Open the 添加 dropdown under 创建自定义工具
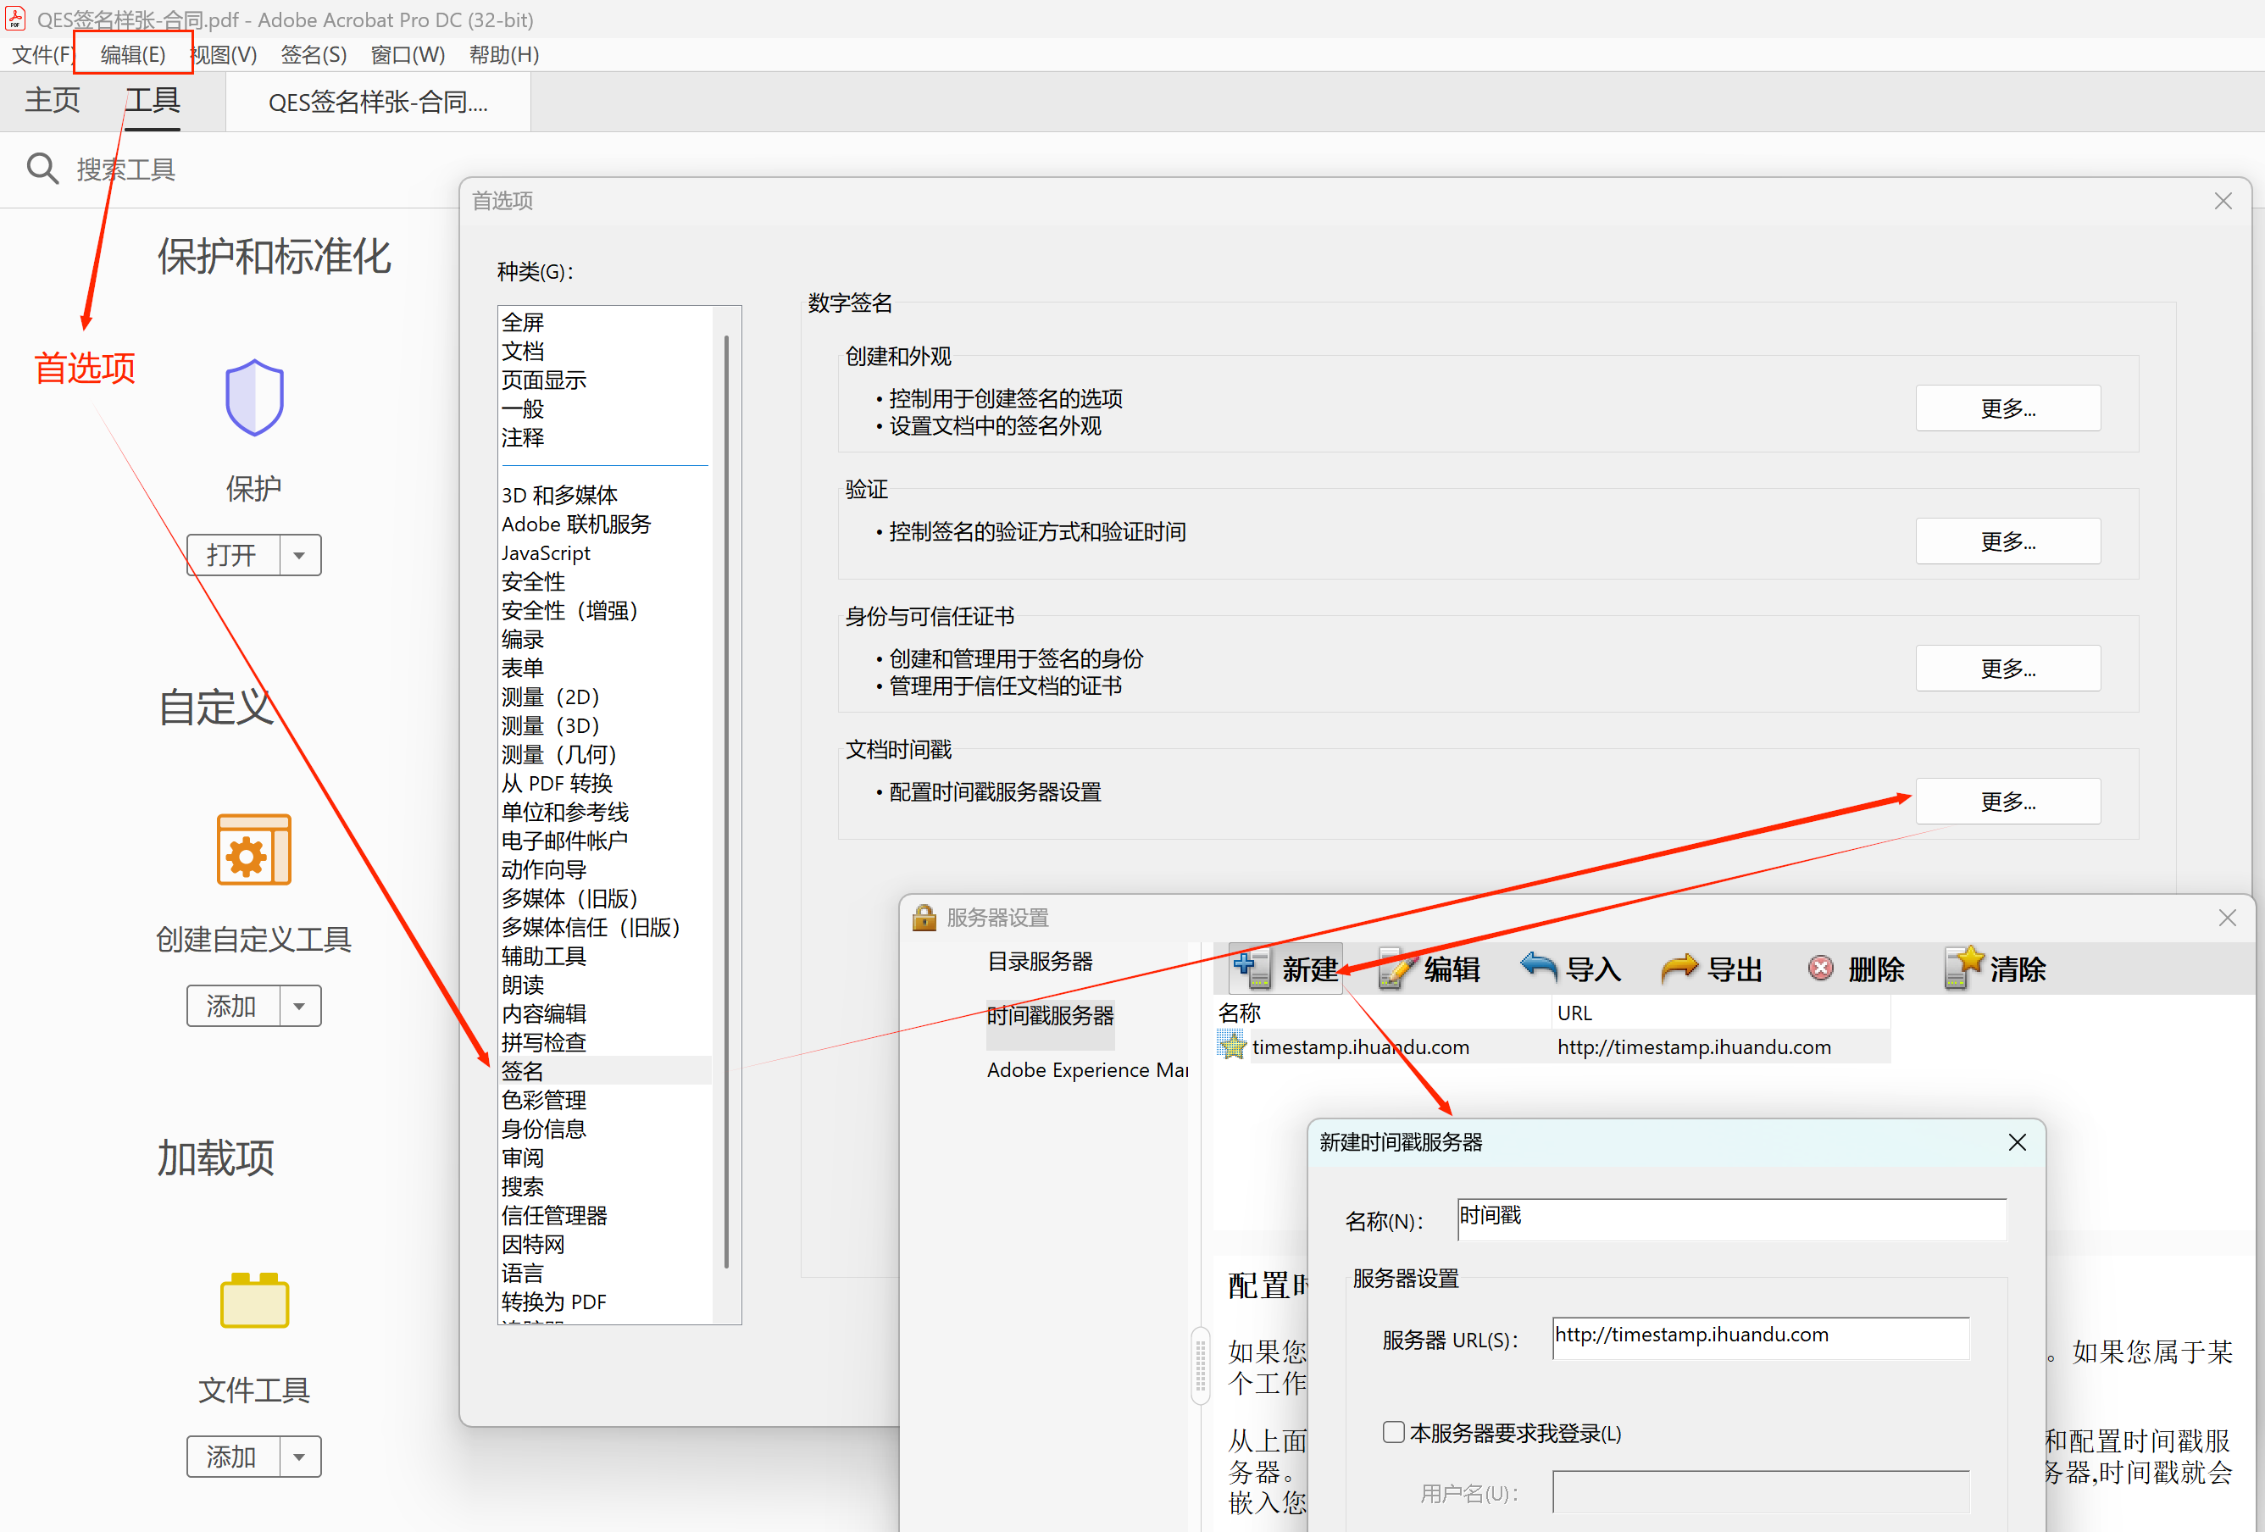 tap(299, 1006)
